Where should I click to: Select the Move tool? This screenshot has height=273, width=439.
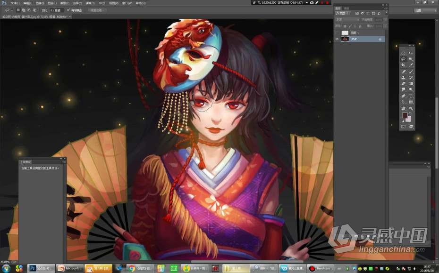(411, 53)
